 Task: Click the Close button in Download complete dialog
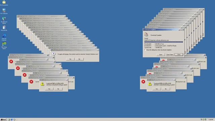(x=179, y=54)
